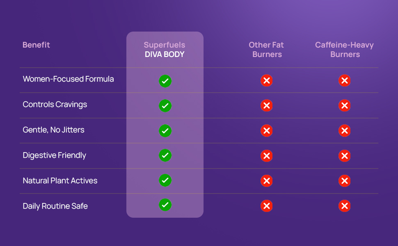Click Other Fat Burners red X for Controls Cravings

click(267, 105)
